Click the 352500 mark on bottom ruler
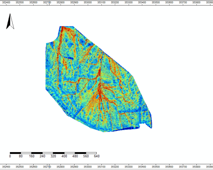Image resolution: width=213 pixels, height=170 pixels. (x=20, y=167)
